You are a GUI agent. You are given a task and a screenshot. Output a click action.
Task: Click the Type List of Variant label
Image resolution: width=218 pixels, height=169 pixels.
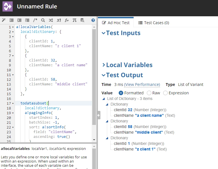point(185,84)
